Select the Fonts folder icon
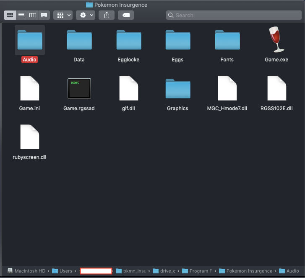 coord(227,40)
